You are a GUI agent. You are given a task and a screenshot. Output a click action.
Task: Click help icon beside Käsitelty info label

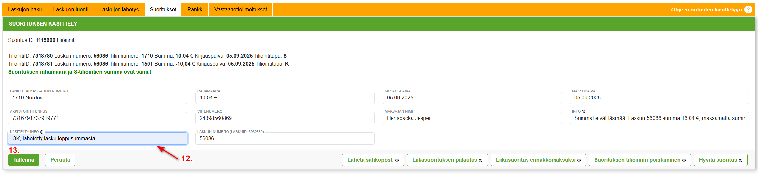point(42,132)
